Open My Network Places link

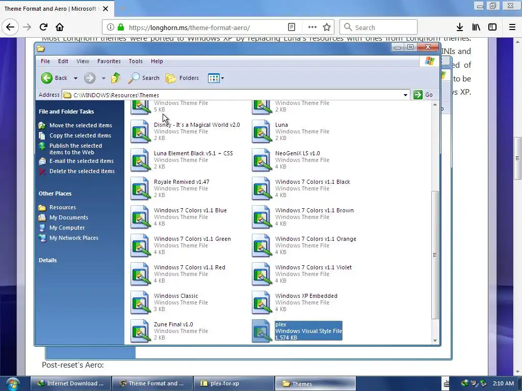(73, 238)
